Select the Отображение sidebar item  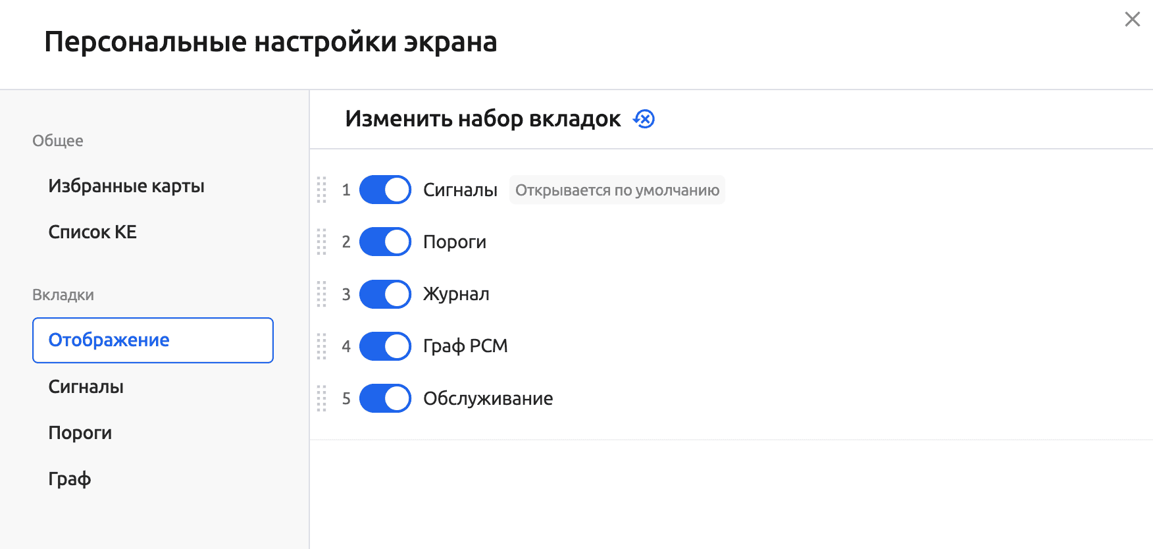click(x=153, y=340)
